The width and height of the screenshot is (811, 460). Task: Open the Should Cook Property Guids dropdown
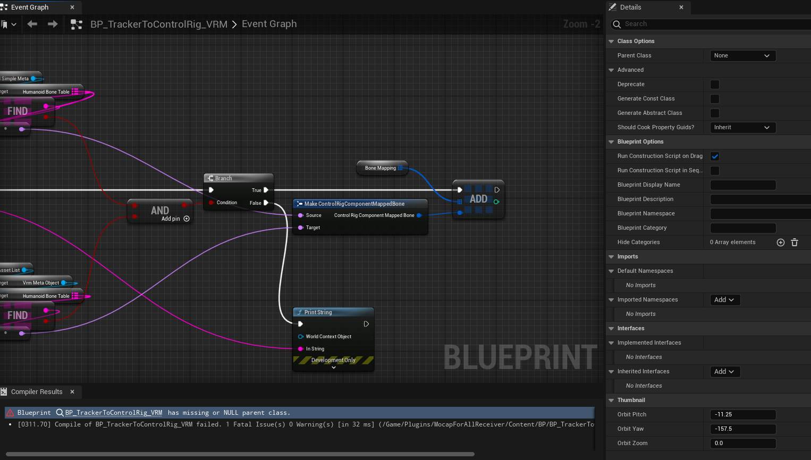coord(742,127)
